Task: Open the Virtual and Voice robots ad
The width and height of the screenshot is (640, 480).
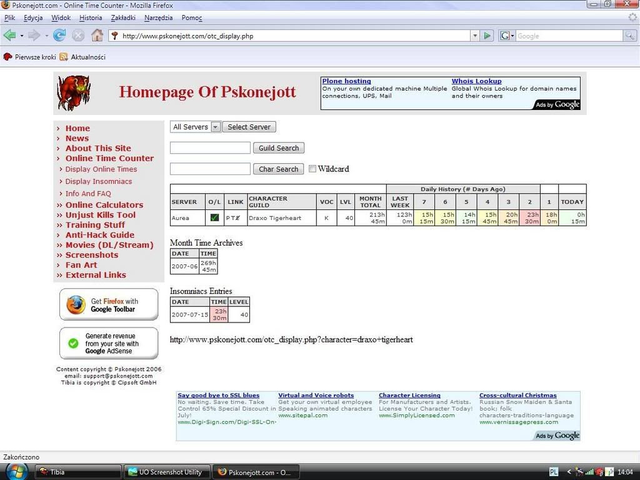Action: (x=316, y=395)
